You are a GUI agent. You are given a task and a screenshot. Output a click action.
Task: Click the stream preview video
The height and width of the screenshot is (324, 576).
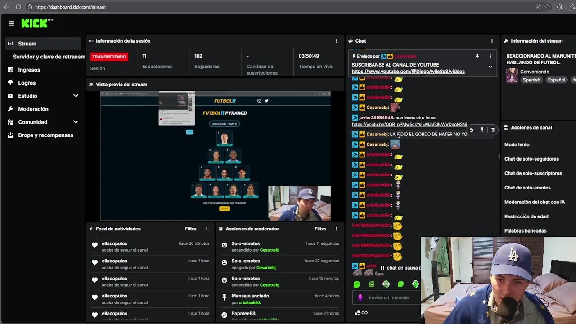coord(216,156)
